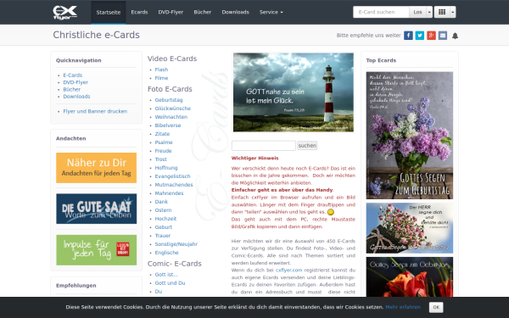Screen dimensions: 509x318
Task: Open Mahnendes category link
Action: coord(169,193)
